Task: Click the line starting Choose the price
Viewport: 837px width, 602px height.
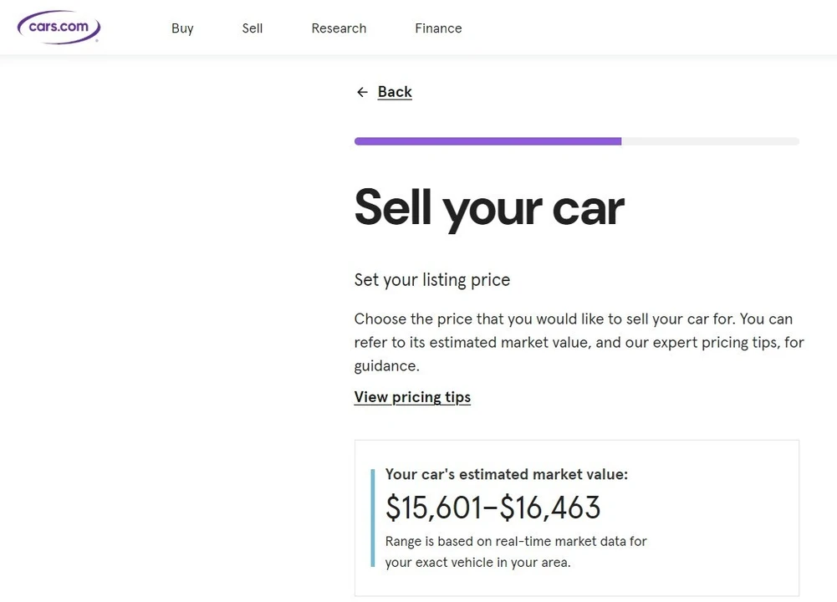Action: pos(574,319)
